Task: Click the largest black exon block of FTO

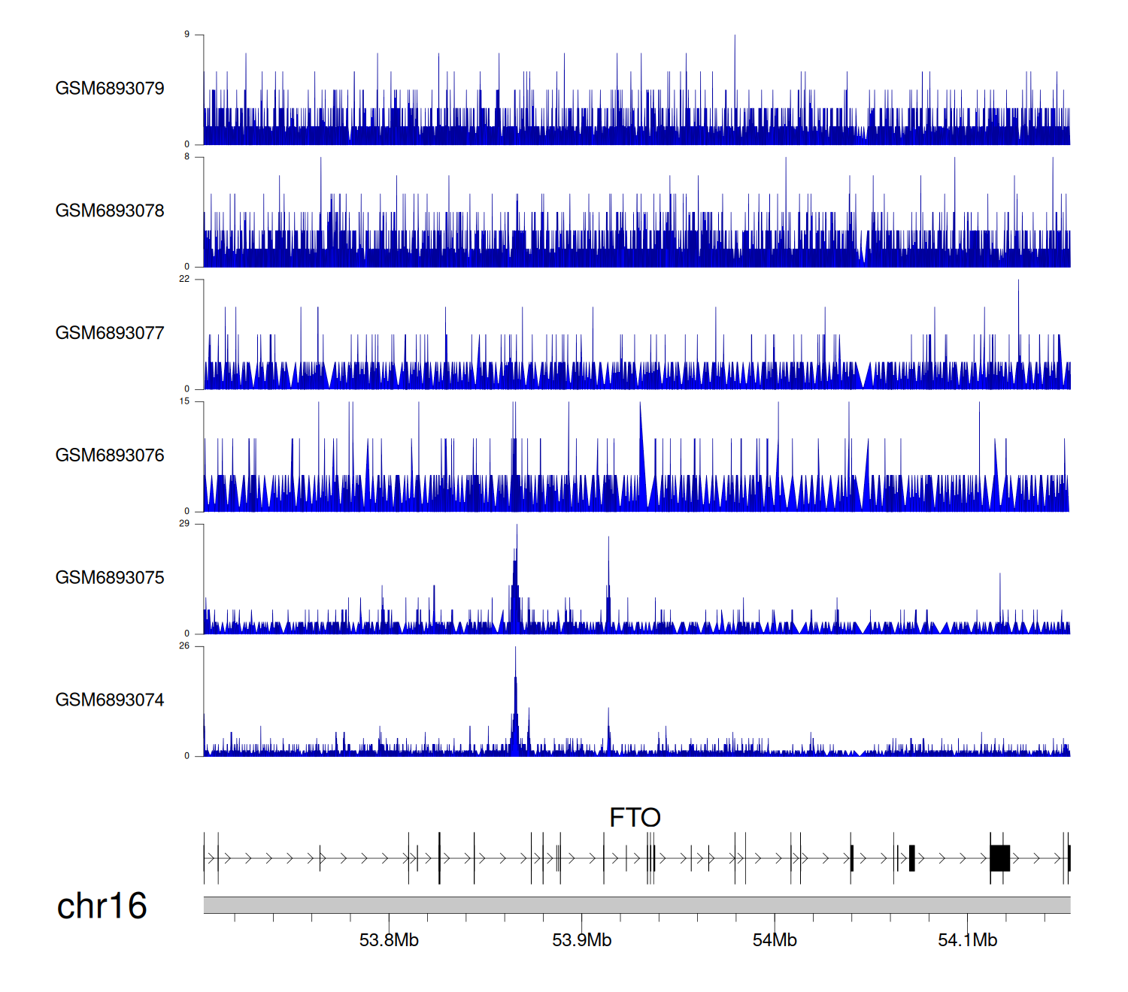Action: tap(999, 857)
